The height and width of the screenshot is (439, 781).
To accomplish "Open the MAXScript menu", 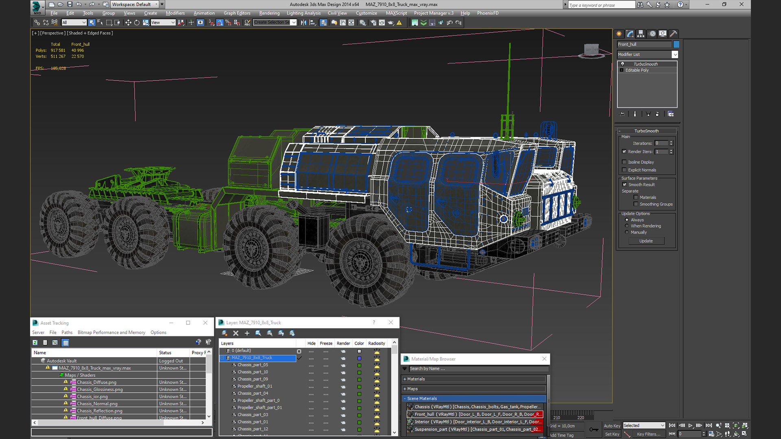I will pyautogui.click(x=396, y=13).
